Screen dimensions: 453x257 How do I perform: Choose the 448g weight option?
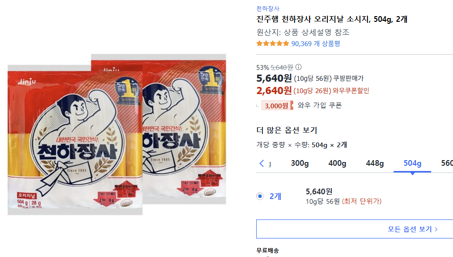(375, 163)
